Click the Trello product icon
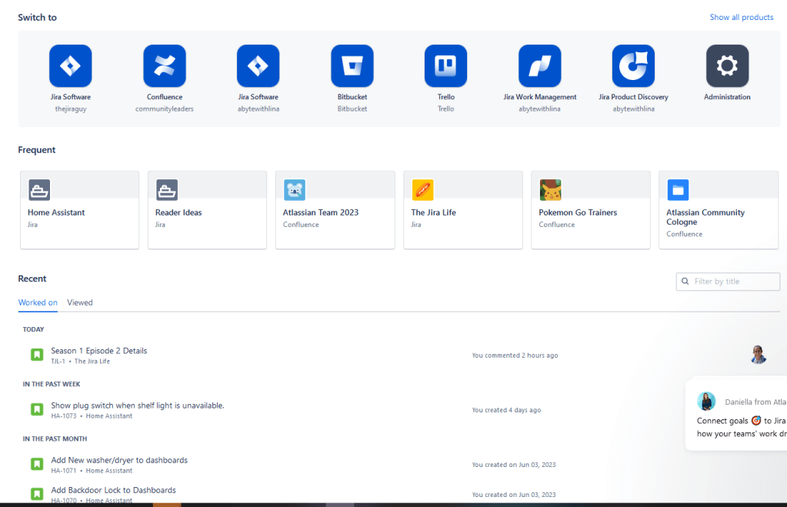This screenshot has height=507, width=787. [x=445, y=66]
